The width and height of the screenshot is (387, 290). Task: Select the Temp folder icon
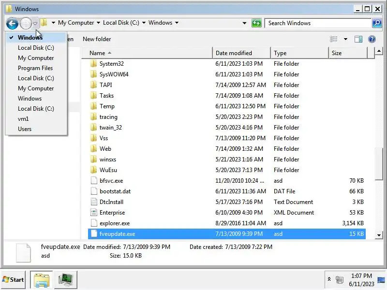click(x=93, y=106)
